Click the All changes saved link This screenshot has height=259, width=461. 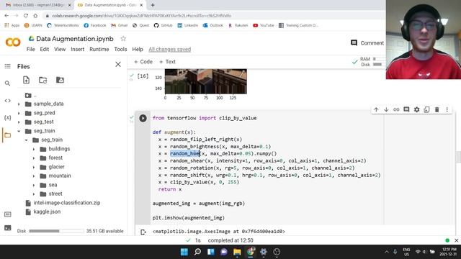coord(170,50)
